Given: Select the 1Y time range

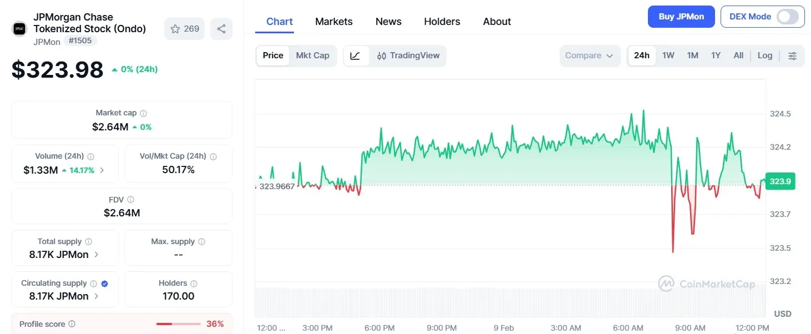Looking at the screenshot, I should 716,55.
